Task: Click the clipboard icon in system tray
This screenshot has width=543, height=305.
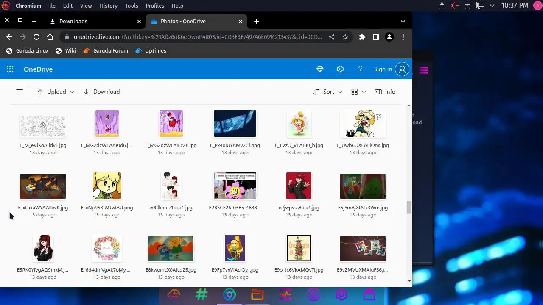Action: [x=442, y=6]
